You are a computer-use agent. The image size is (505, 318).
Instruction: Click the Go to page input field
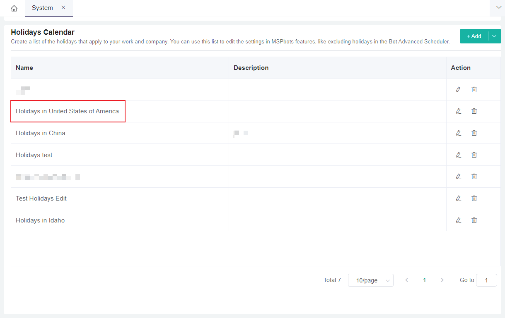click(x=486, y=280)
